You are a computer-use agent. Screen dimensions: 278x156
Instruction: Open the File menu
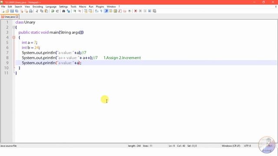coord(3,6)
